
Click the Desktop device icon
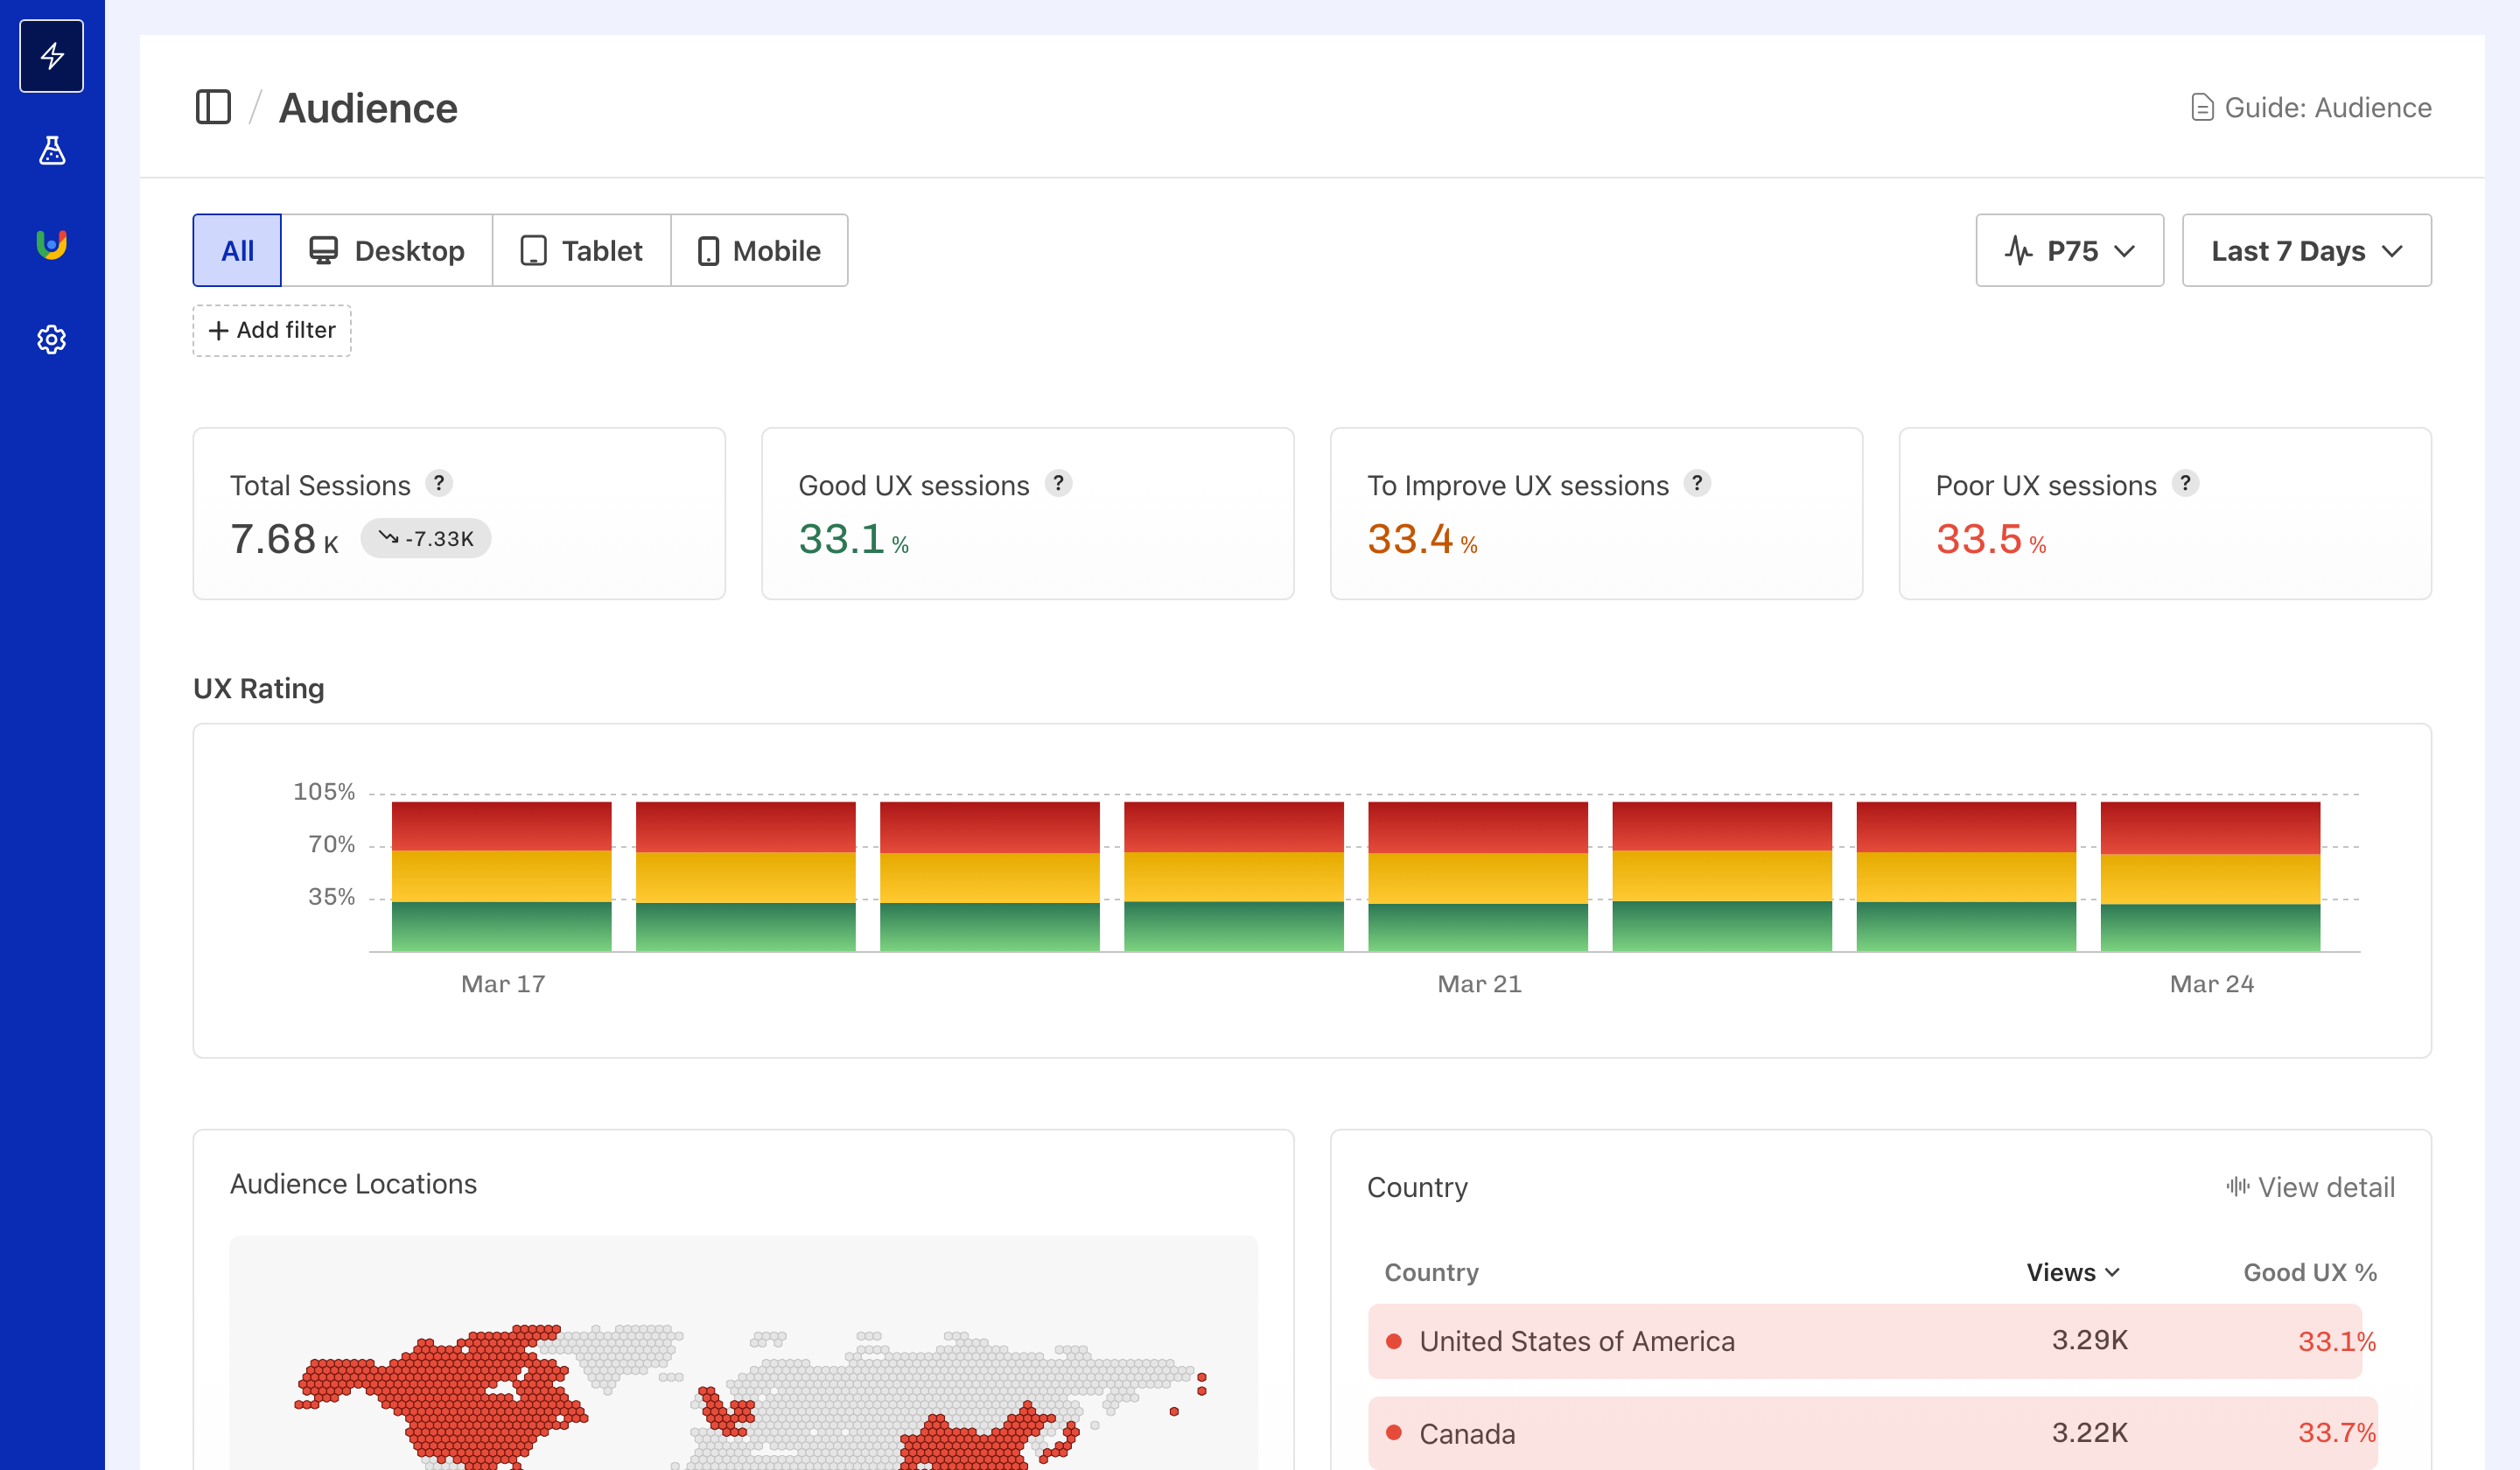[323, 250]
